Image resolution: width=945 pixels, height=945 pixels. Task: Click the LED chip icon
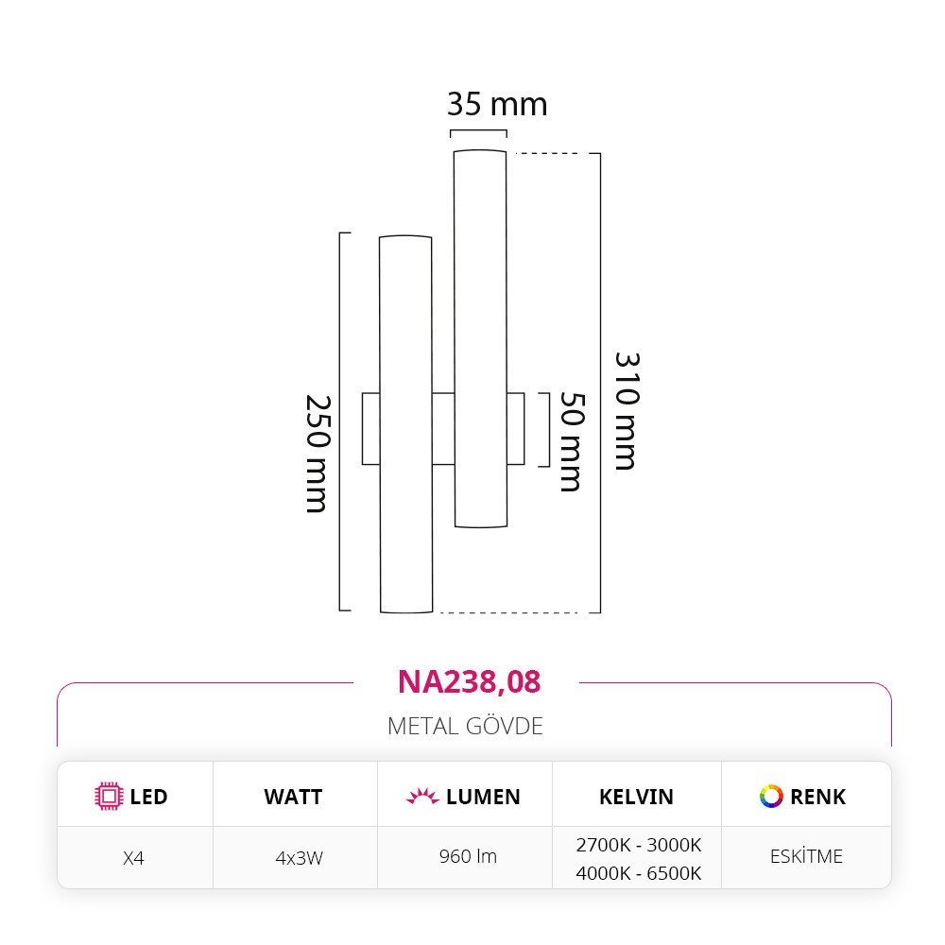[x=109, y=796]
